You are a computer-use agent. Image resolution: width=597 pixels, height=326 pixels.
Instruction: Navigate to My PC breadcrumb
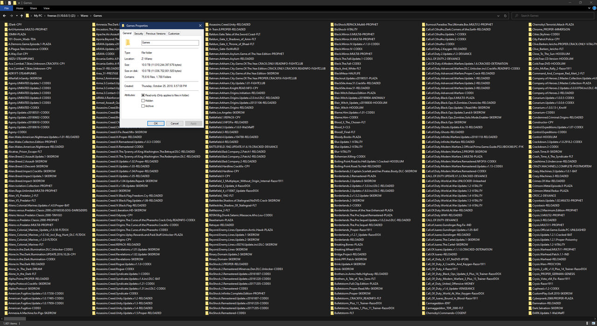[38, 15]
